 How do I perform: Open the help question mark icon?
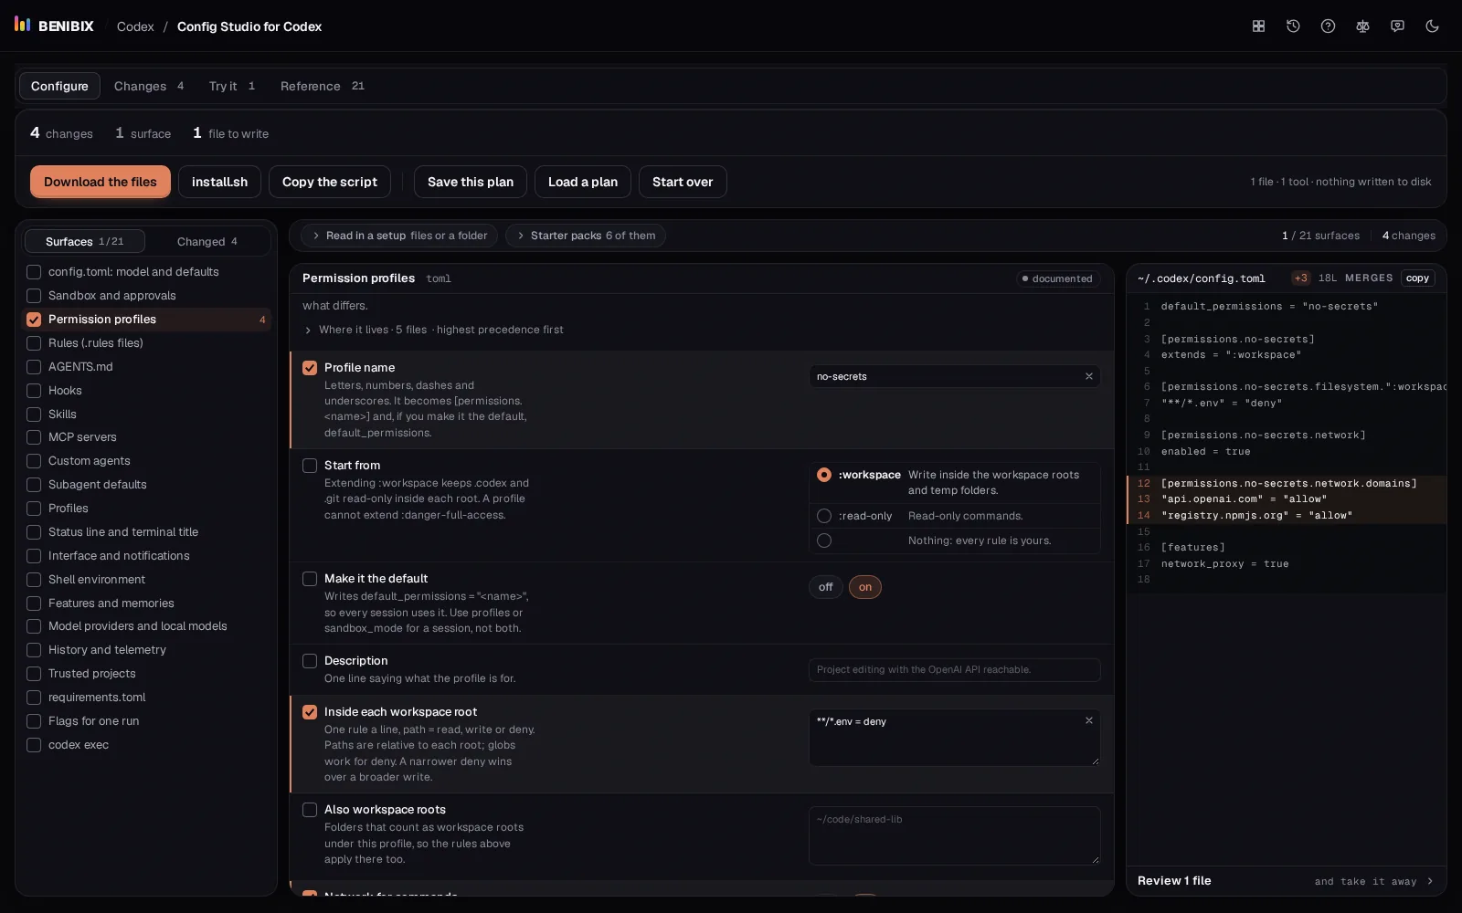tap(1328, 26)
